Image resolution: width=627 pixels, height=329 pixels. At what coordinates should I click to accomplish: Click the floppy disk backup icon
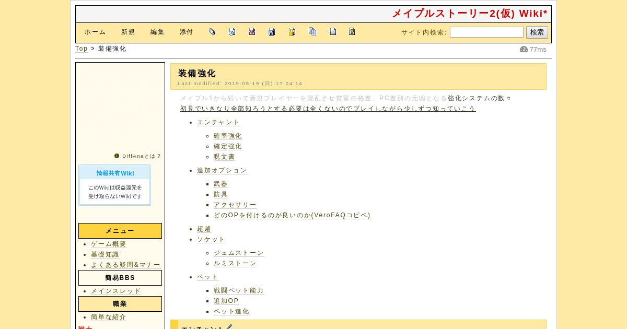coord(272,32)
